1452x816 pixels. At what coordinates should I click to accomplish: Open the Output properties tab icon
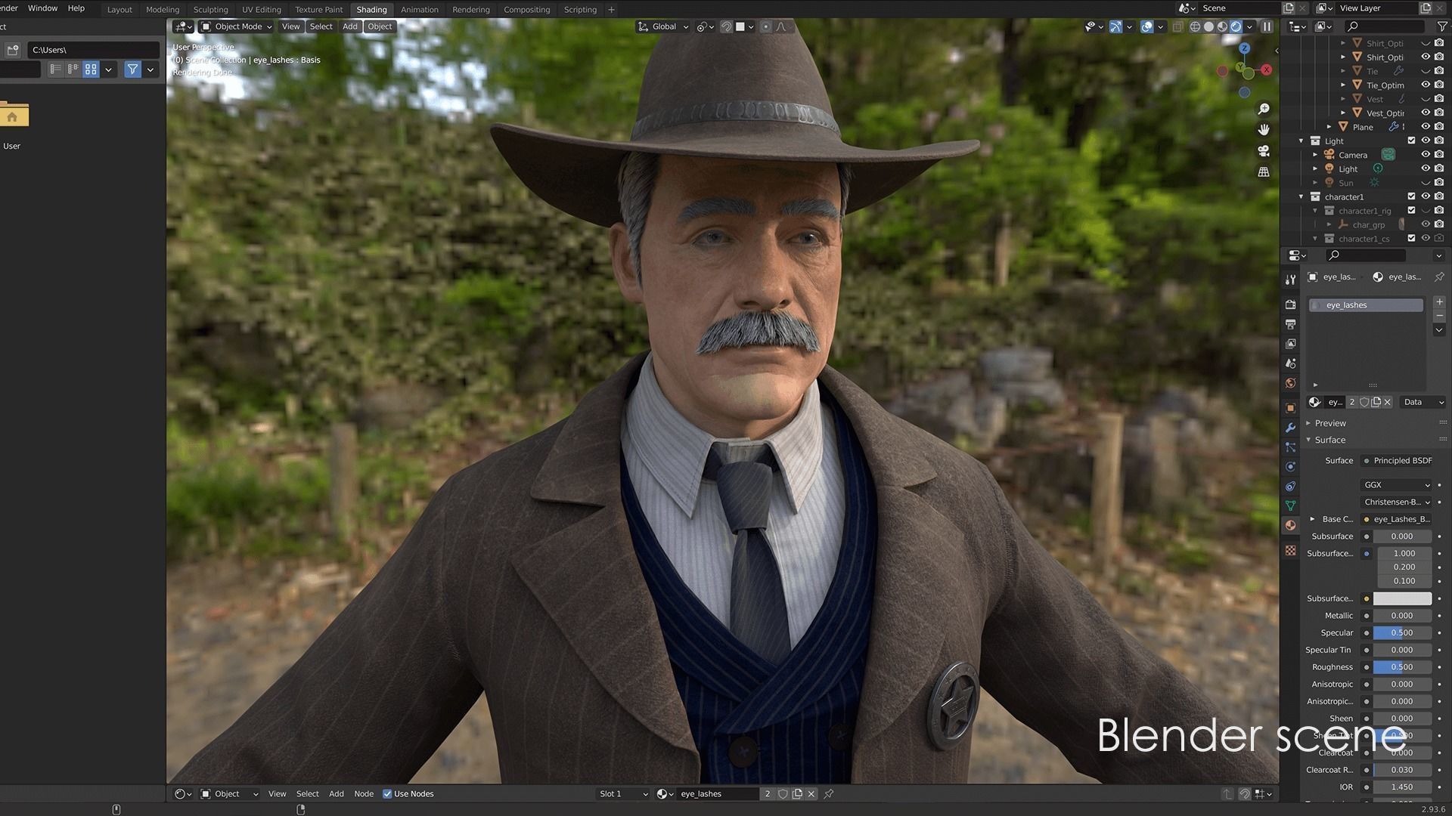[1290, 324]
